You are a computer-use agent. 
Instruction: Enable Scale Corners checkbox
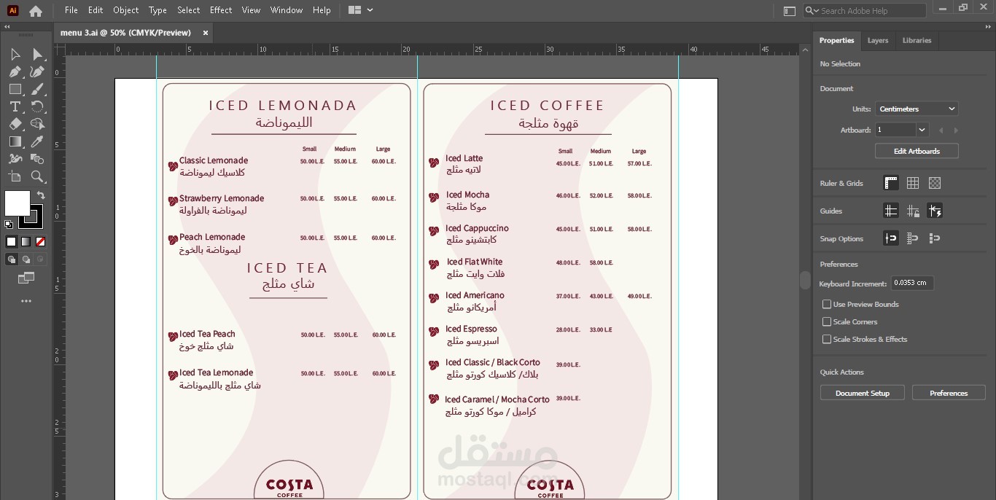pyautogui.click(x=827, y=321)
